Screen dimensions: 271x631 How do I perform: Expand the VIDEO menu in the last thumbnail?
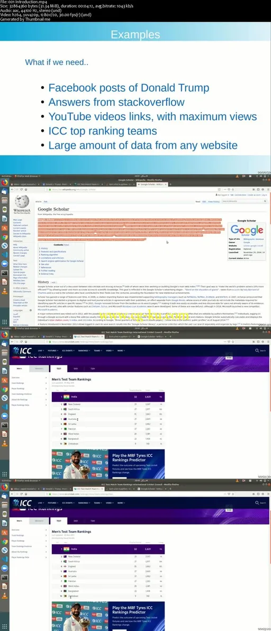point(110,503)
